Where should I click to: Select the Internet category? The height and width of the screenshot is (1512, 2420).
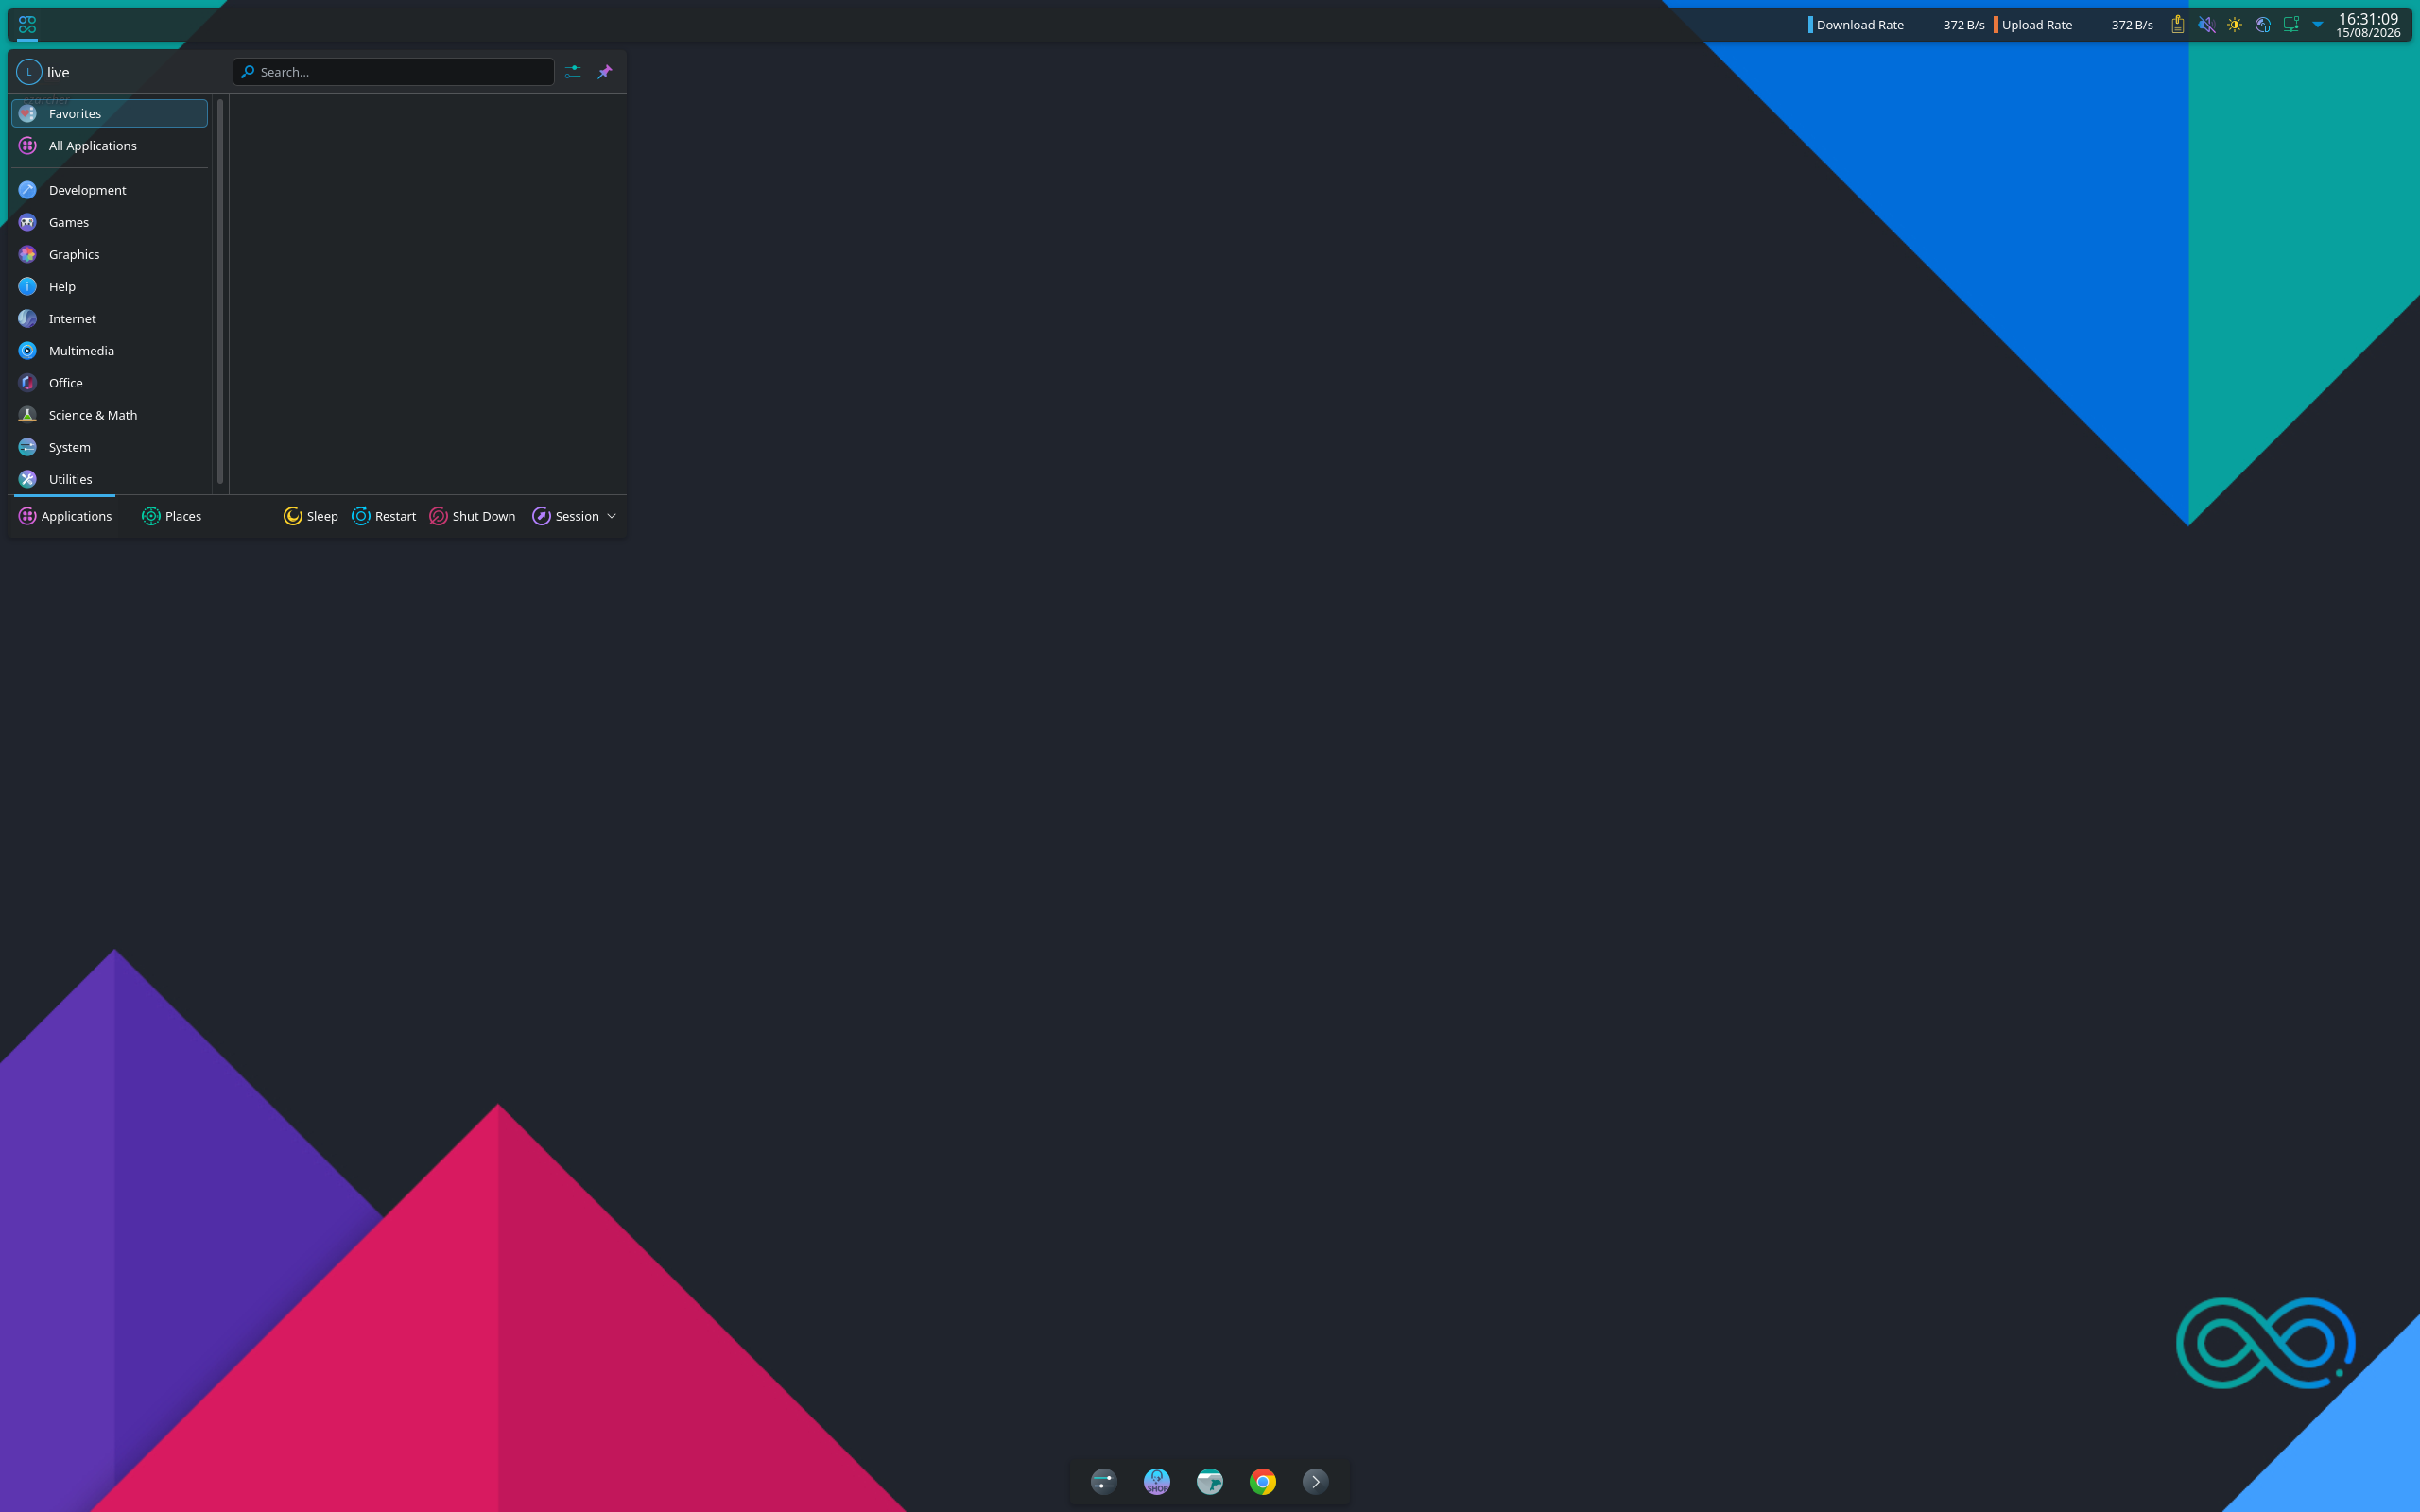[110, 318]
